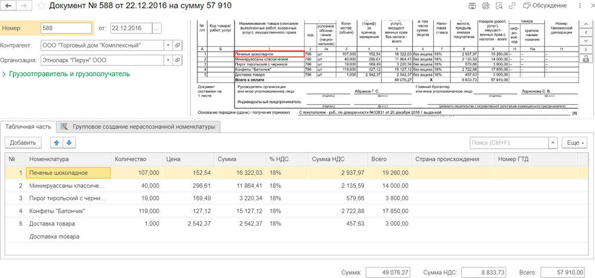The height and width of the screenshot is (278, 595).
Task: Open Групповое создание нераспознанной номенклатуры tab
Action: coord(139,127)
